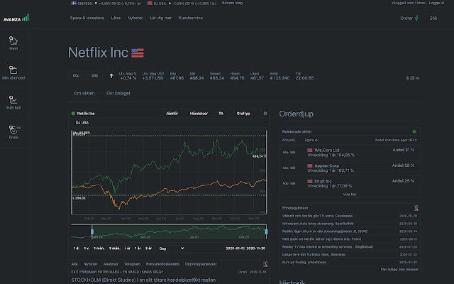Screen dimensions: 454x284
Task: Click the bell alert icon near the quote row
Action: click(x=407, y=78)
